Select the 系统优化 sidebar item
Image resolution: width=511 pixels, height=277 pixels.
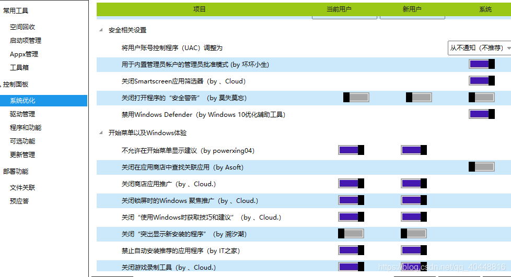pos(44,101)
